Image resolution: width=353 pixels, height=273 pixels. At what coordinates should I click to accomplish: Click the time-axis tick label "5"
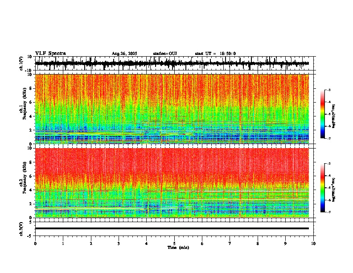(174, 244)
